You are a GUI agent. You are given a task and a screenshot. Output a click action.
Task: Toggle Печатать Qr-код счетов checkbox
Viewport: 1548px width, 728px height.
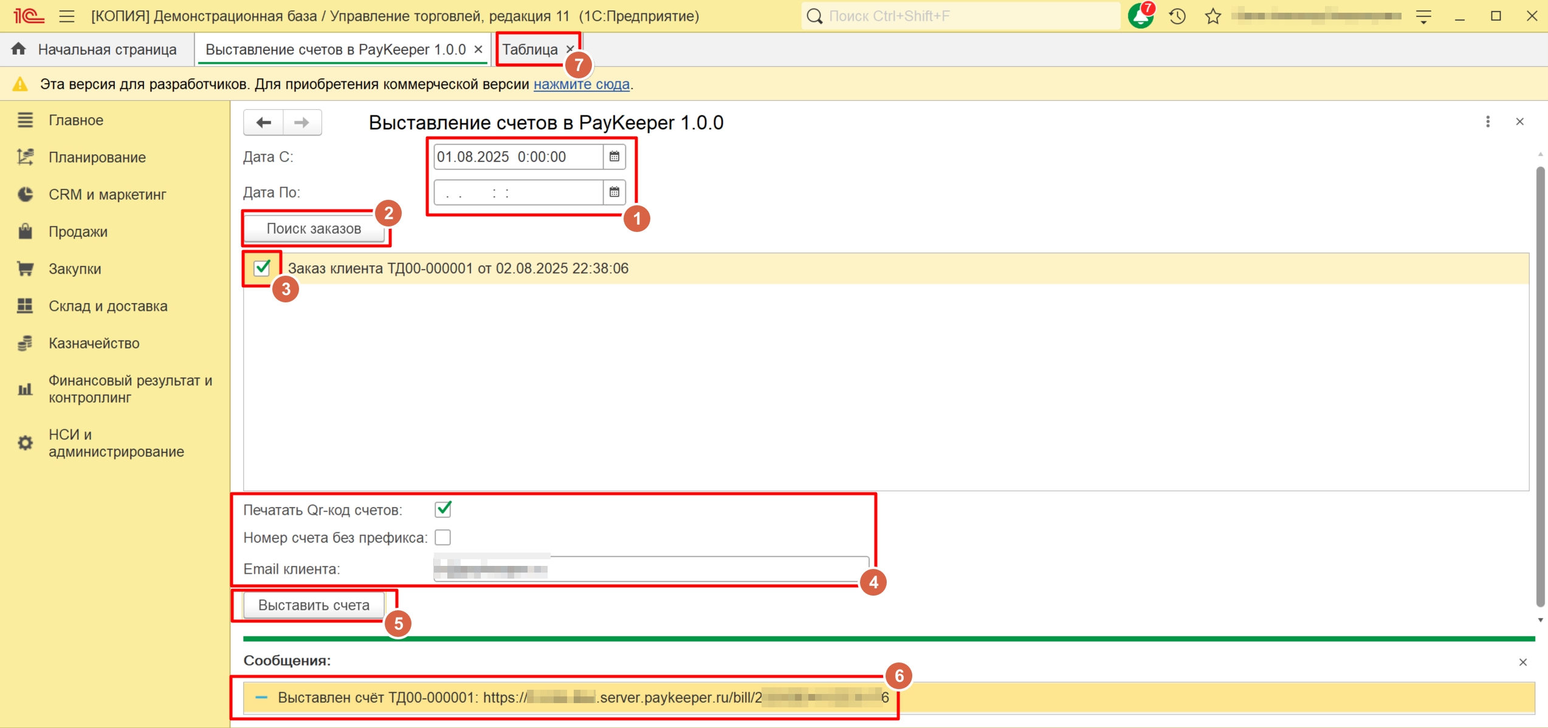(443, 509)
